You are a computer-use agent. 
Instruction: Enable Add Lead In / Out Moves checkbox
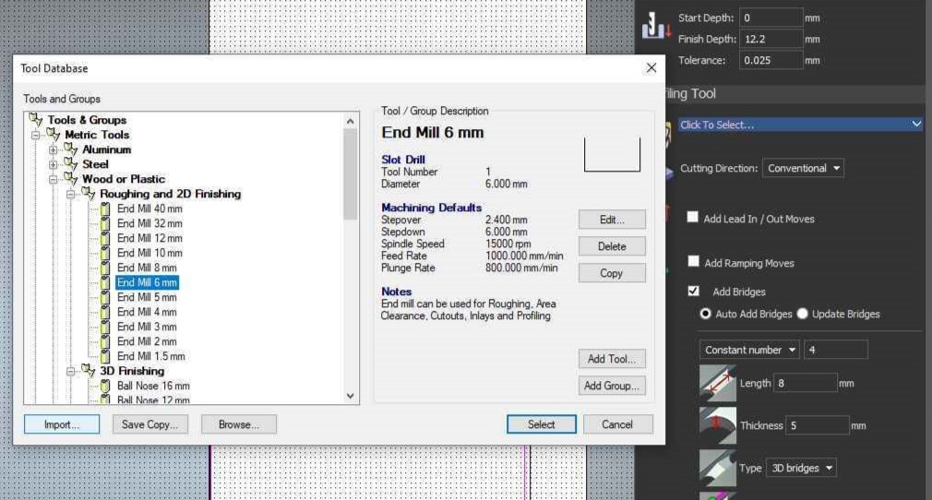(692, 218)
